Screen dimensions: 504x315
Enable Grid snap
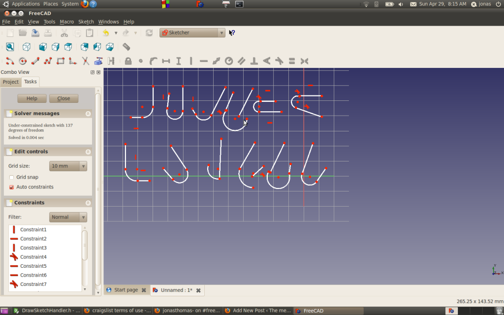pos(12,177)
